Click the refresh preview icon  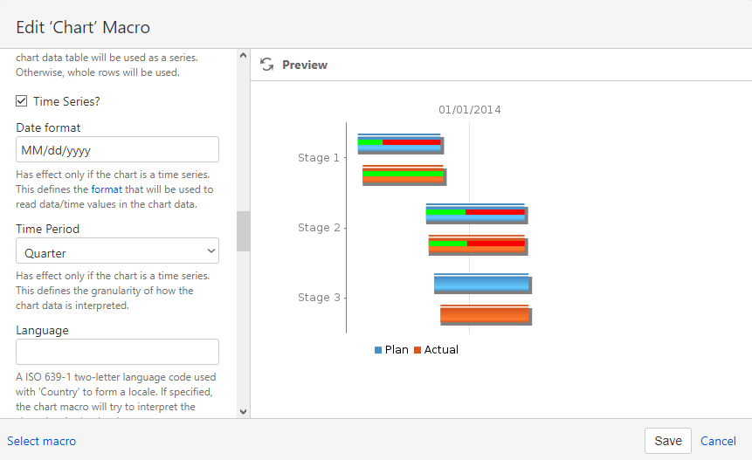tap(266, 65)
